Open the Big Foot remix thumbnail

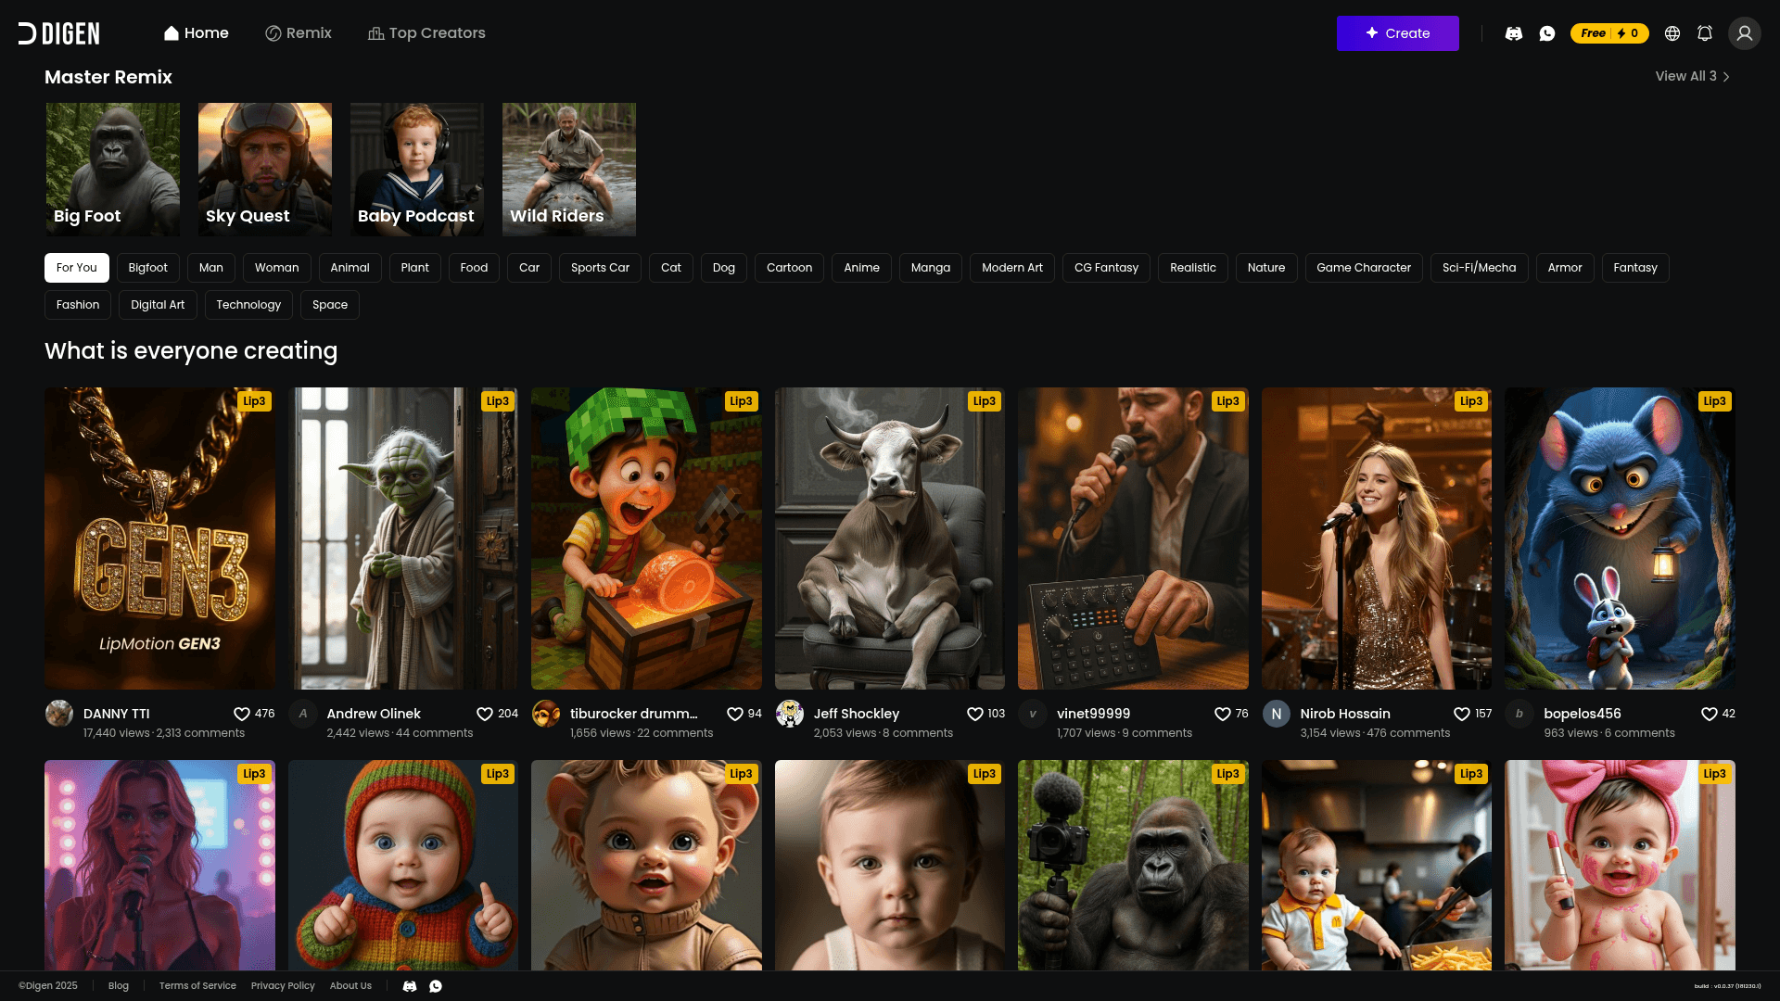click(x=113, y=170)
